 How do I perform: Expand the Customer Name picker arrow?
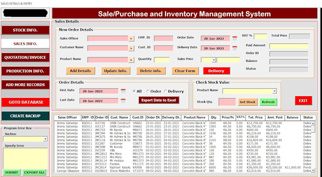tap(132, 48)
